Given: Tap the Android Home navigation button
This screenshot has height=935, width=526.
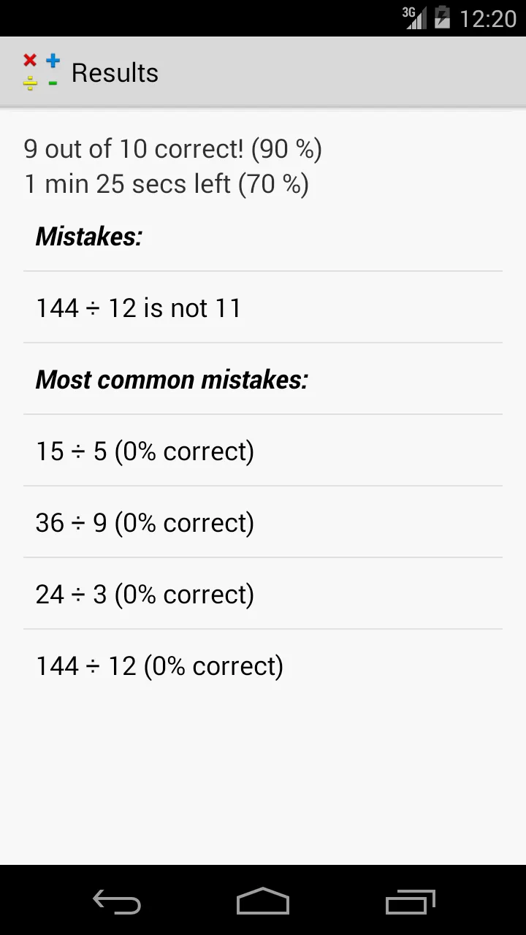Looking at the screenshot, I should point(263,901).
